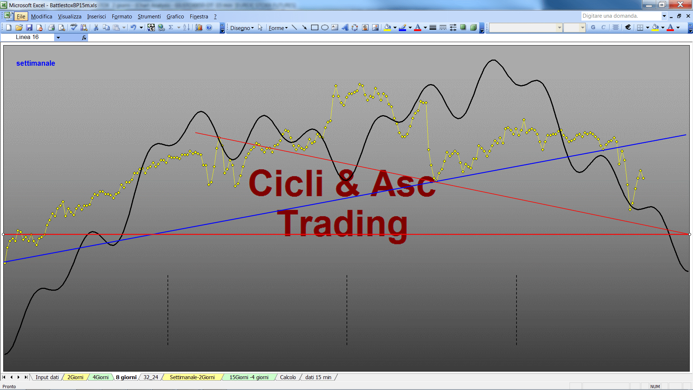Open the Inserisci menu
This screenshot has height=390, width=693.
pos(96,16)
